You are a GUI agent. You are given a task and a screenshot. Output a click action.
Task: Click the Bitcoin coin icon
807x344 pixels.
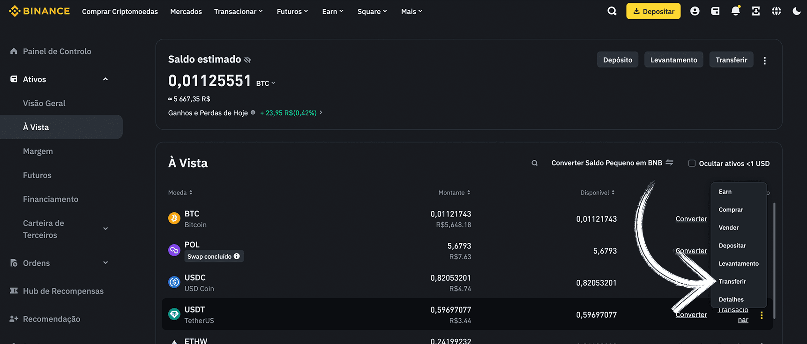pyautogui.click(x=174, y=218)
